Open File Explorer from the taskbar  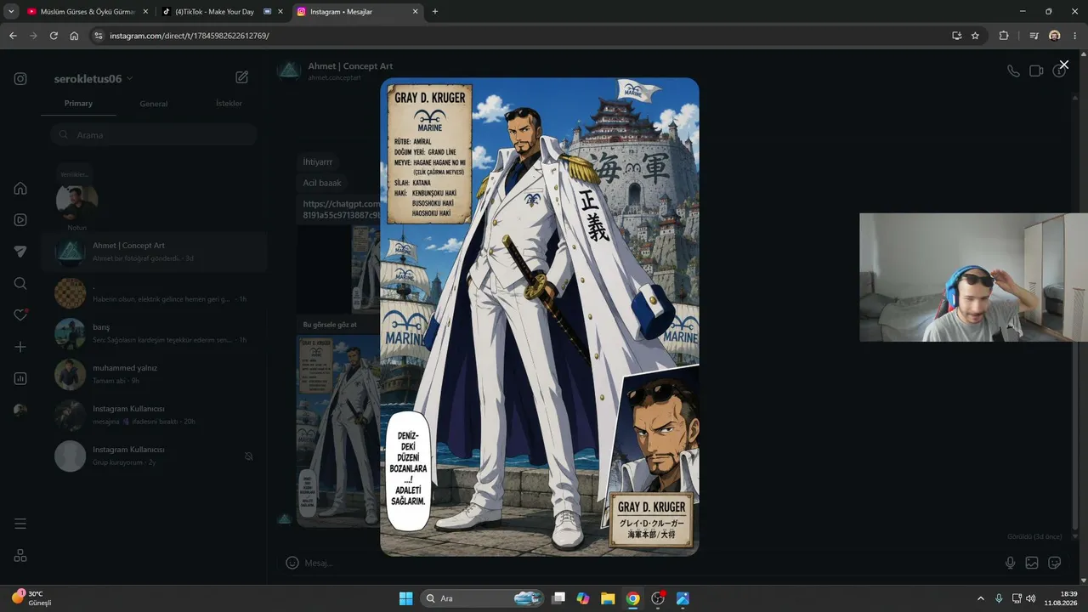coord(608,598)
